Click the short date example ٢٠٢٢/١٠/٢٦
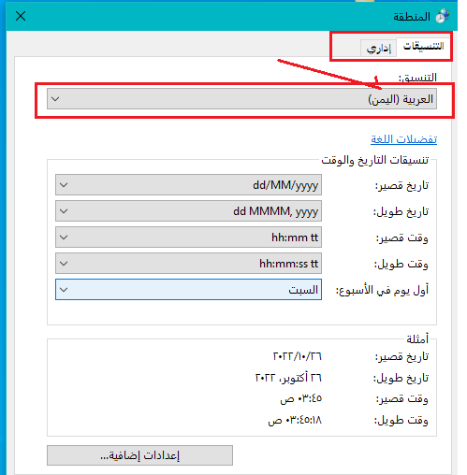 (x=298, y=356)
